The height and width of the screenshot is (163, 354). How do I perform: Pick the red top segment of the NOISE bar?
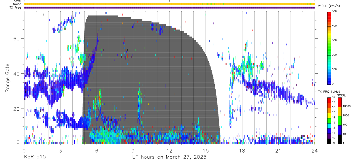coord(340,102)
